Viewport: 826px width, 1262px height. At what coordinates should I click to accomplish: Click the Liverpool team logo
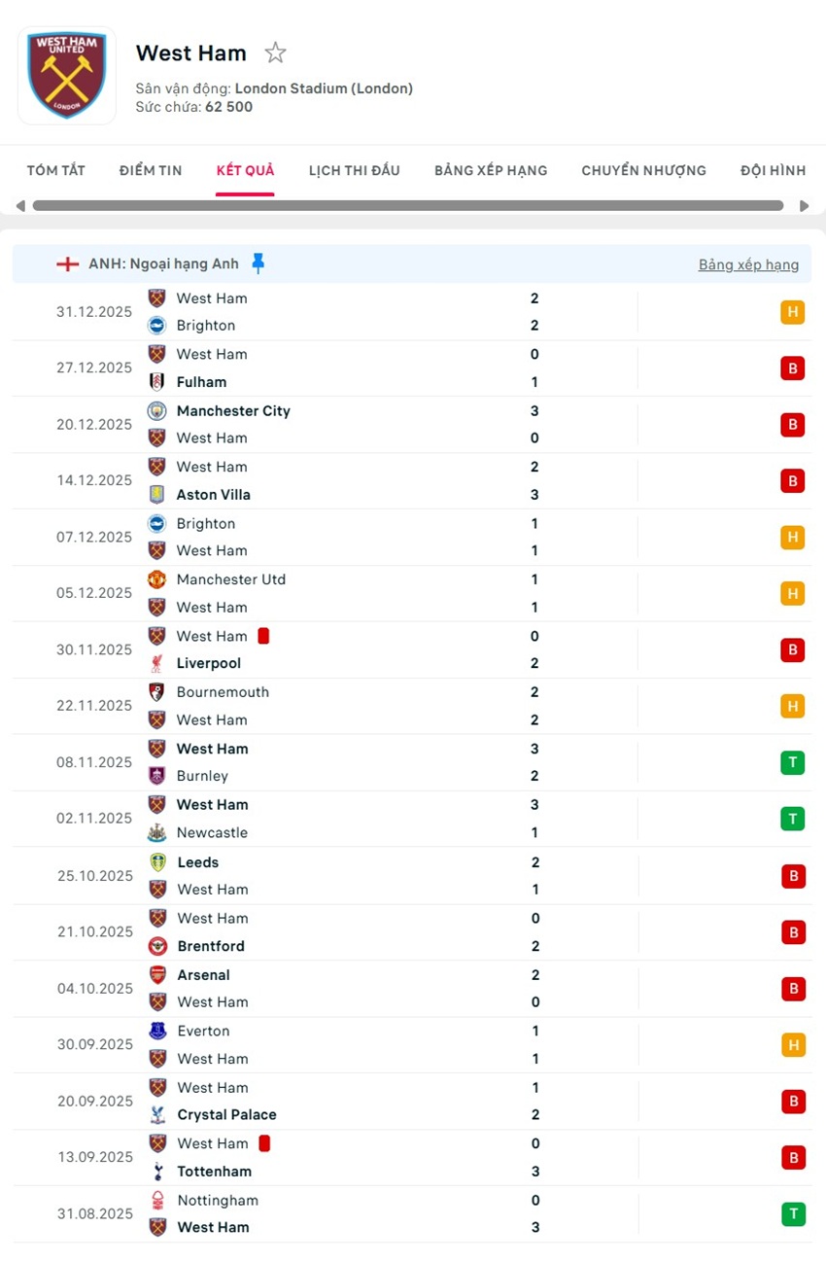coord(156,663)
